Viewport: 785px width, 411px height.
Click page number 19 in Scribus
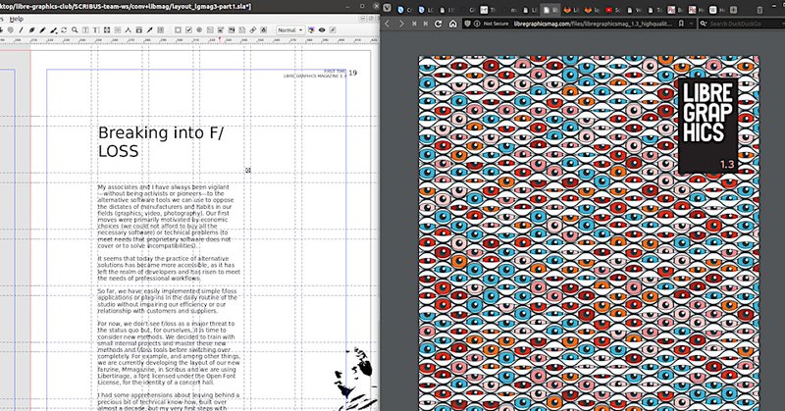click(x=352, y=73)
